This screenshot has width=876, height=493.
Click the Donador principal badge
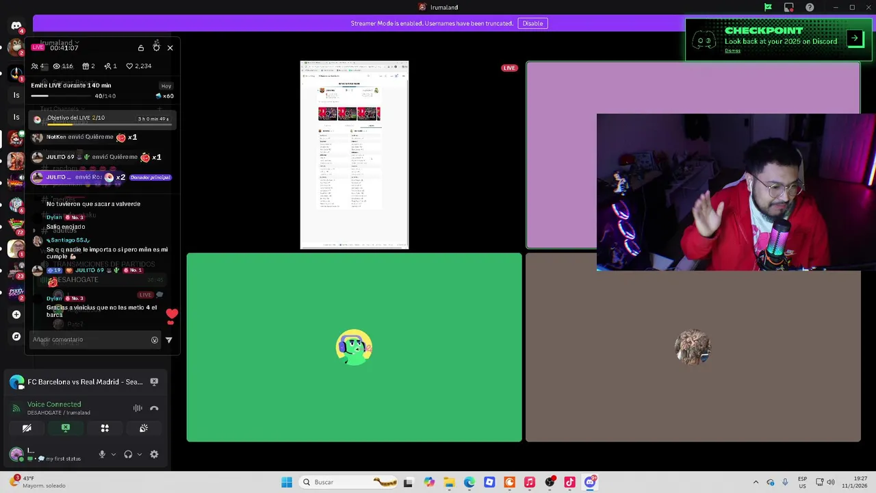pyautogui.click(x=150, y=177)
